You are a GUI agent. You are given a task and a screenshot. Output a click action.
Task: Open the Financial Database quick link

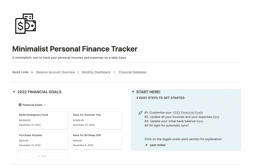[132, 72]
